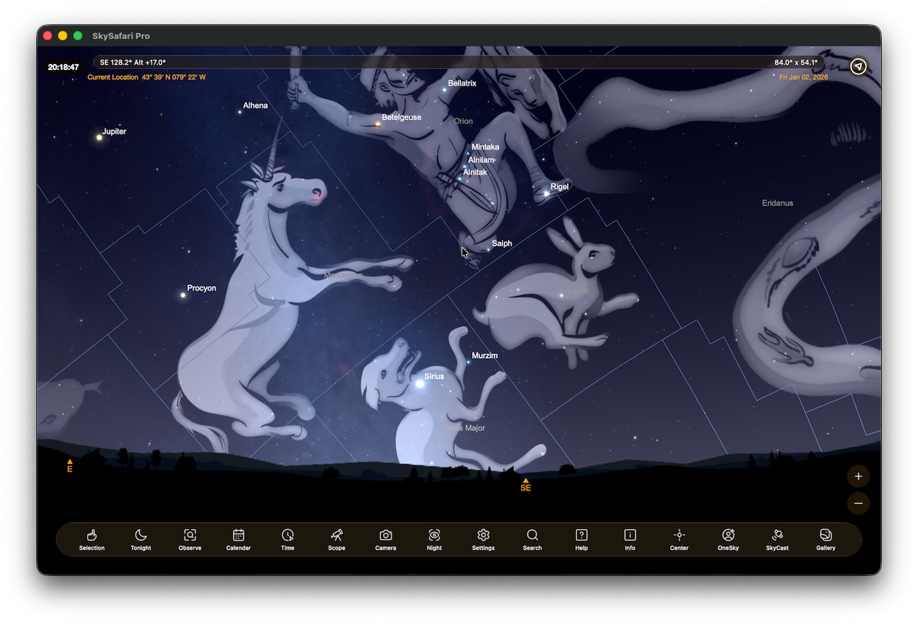918x624 pixels.
Task: Open the Calendar
Action: (239, 539)
